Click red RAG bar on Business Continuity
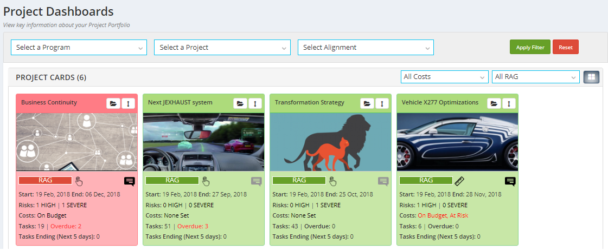The image size is (608, 250). click(x=45, y=180)
